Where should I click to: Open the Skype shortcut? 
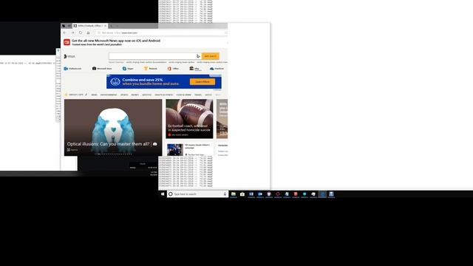click(128, 69)
